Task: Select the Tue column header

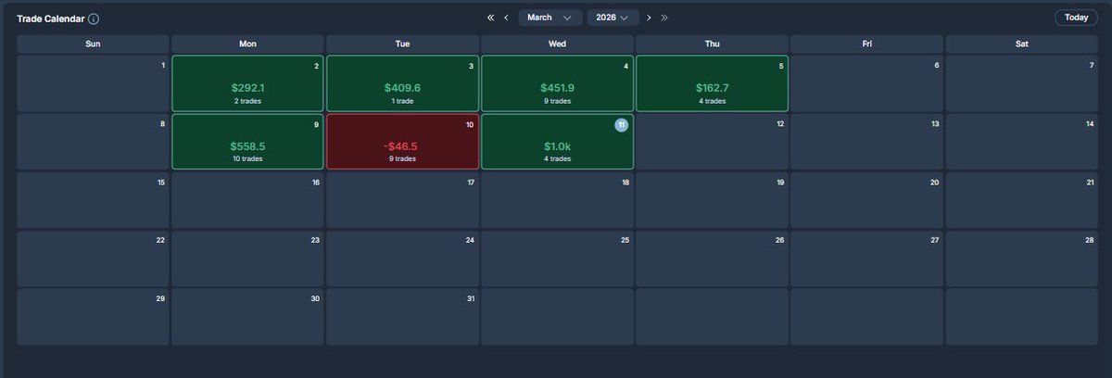Action: pyautogui.click(x=402, y=44)
